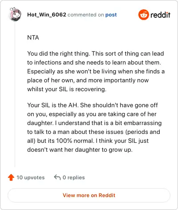The width and height of the screenshot is (178, 210).
Task: Click the reddit wordmark text
Action: 160,15
